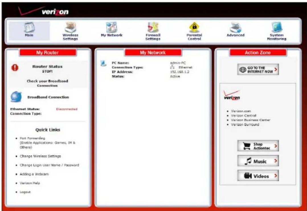Click Check your Broadband Connection message
The image size is (307, 211).
47,83
